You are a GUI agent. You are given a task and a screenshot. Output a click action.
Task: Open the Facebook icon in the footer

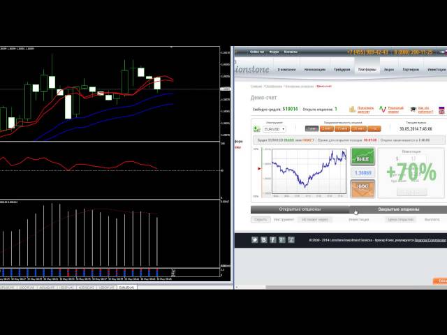pyautogui.click(x=273, y=240)
